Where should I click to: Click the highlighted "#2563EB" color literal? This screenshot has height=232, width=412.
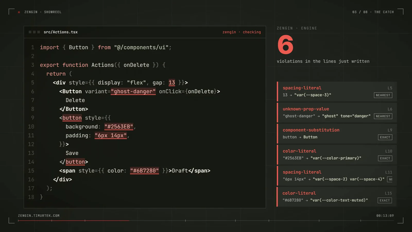(x=119, y=127)
